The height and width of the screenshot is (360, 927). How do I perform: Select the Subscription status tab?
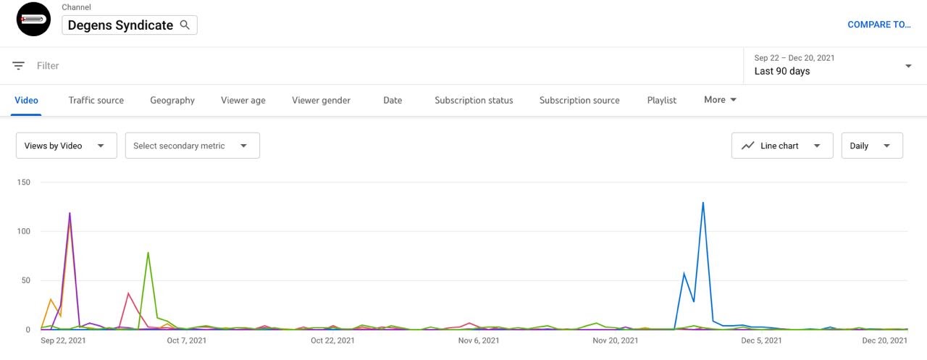[474, 101]
